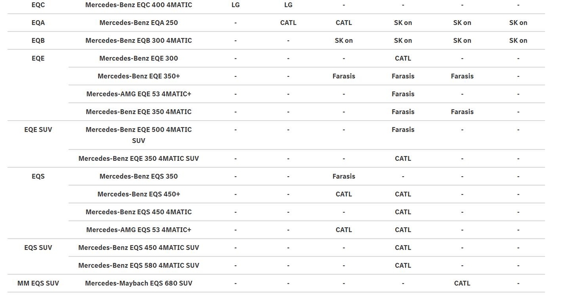The image size is (562, 299).
Task: Click the EQC series label
Action: point(38,5)
